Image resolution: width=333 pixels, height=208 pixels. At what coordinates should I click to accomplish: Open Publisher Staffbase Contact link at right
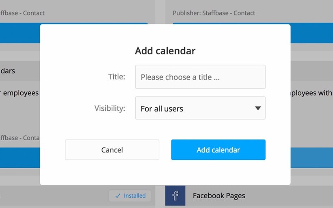(x=214, y=13)
